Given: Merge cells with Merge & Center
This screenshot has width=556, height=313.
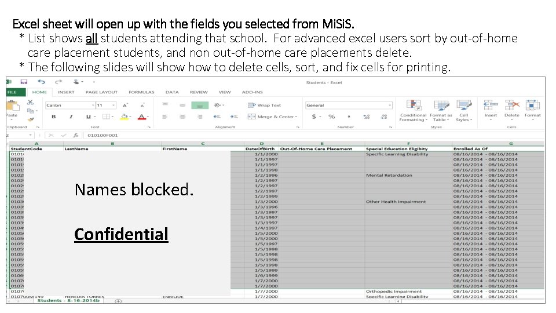Looking at the screenshot, I should tap(271, 117).
